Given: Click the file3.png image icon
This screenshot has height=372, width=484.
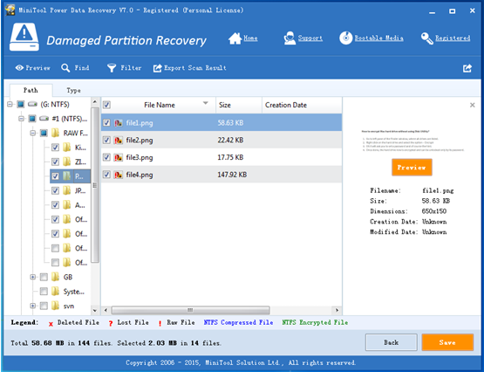Looking at the screenshot, I should 119,157.
